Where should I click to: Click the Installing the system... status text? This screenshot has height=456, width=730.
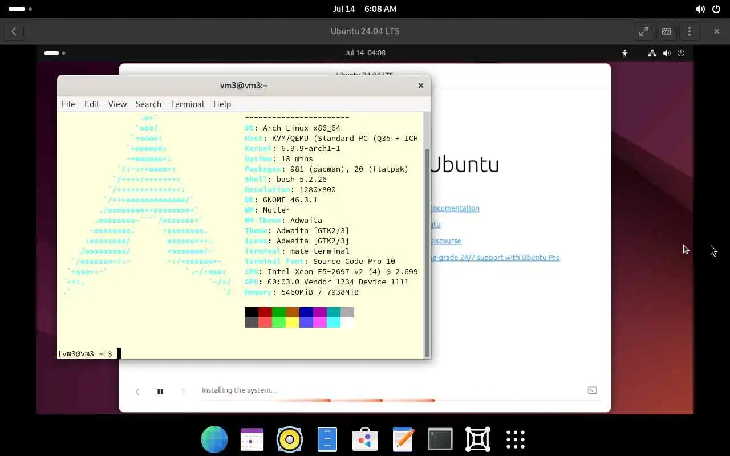[x=240, y=390]
